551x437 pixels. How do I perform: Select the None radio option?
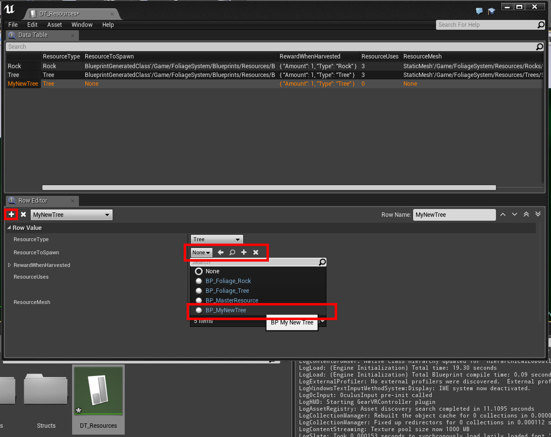(199, 271)
